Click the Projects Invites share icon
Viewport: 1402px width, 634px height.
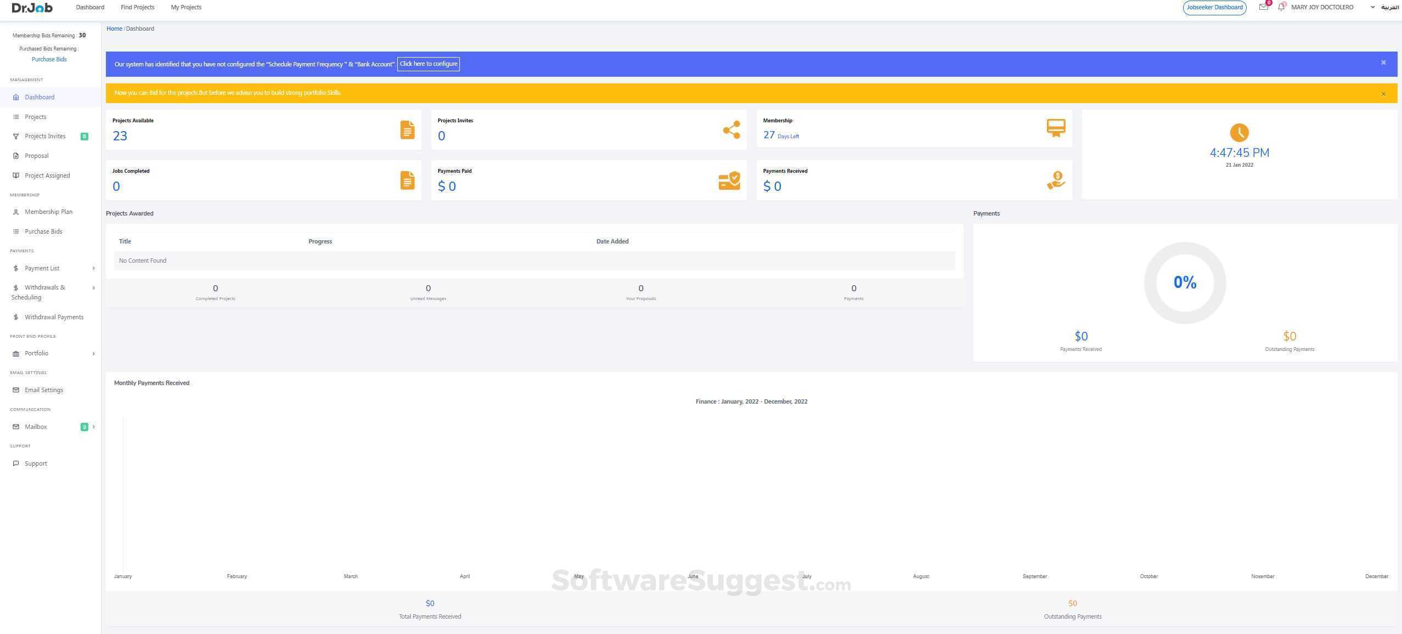point(731,130)
